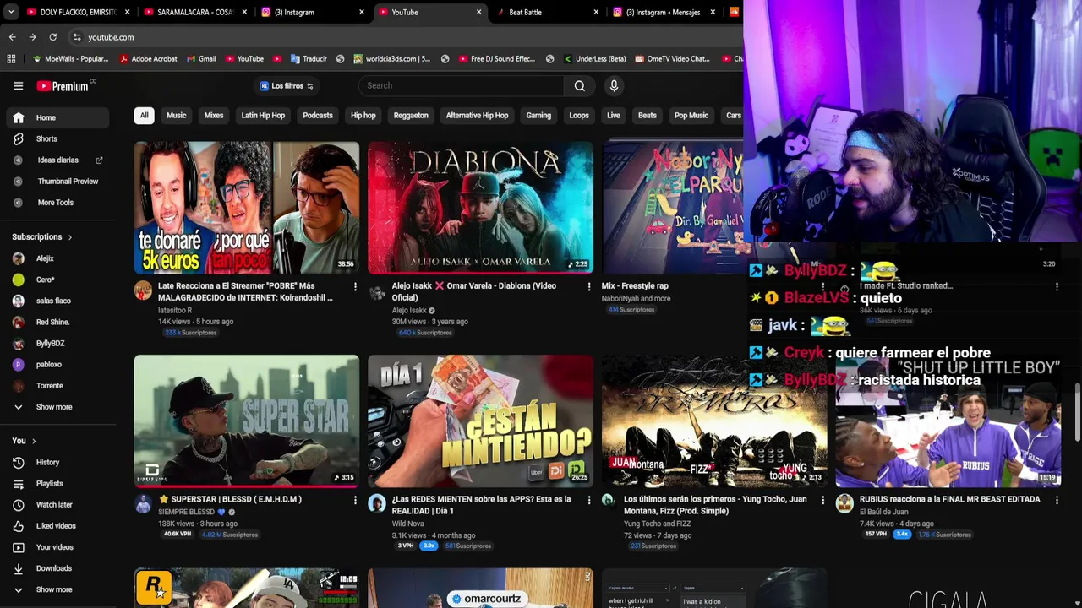Reload the page with refresh icon
The image size is (1082, 608).
click(52, 37)
